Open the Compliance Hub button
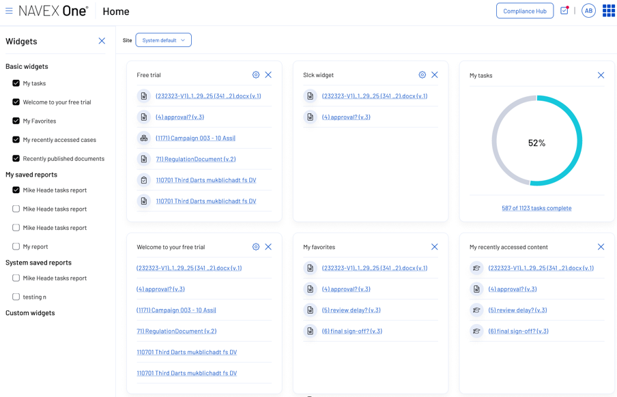This screenshot has width=617, height=397. [525, 11]
